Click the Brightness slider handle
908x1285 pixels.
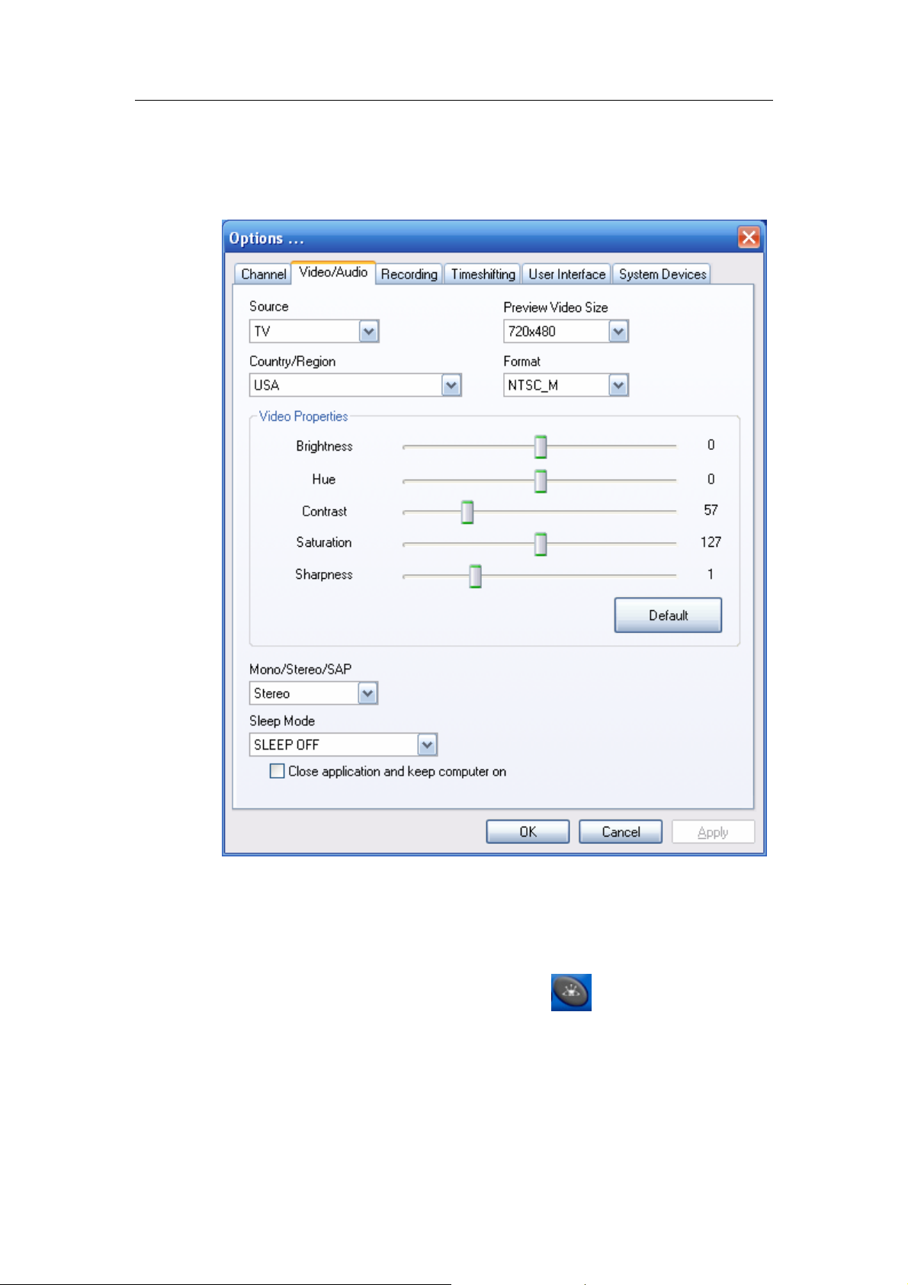tap(541, 447)
